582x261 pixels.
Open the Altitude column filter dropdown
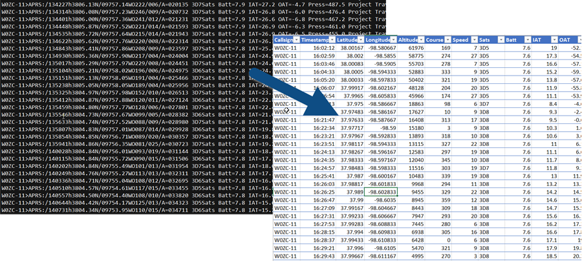click(x=420, y=39)
